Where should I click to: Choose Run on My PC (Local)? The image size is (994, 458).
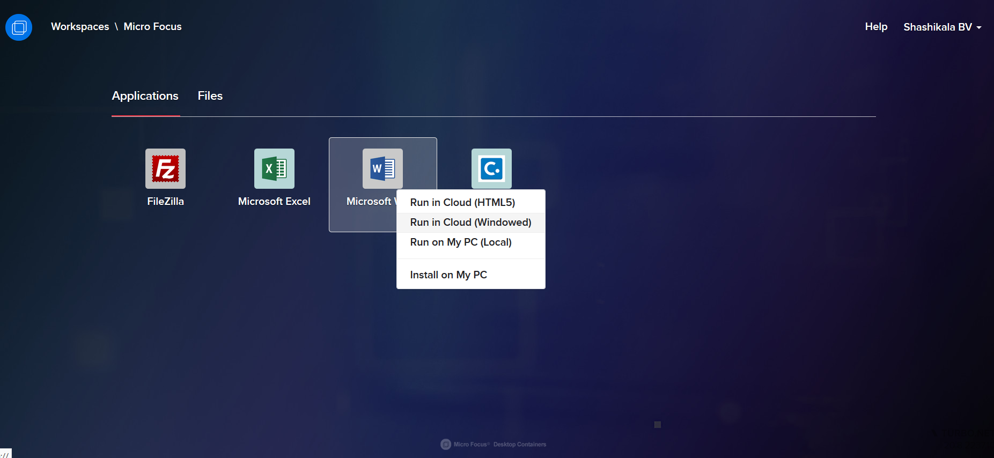pyautogui.click(x=471, y=242)
